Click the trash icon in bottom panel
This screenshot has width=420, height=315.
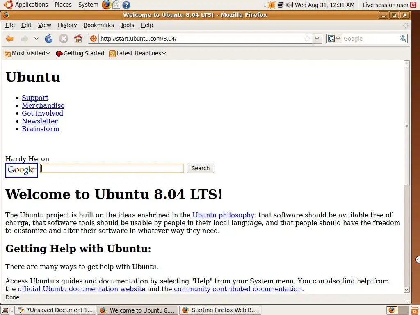[x=415, y=310]
